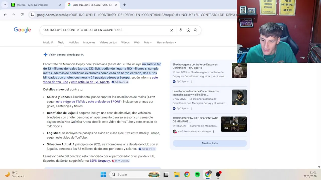Image resolution: width=321 pixels, height=180 pixels.
Task: Open Task View from taskbar
Action: point(166,174)
